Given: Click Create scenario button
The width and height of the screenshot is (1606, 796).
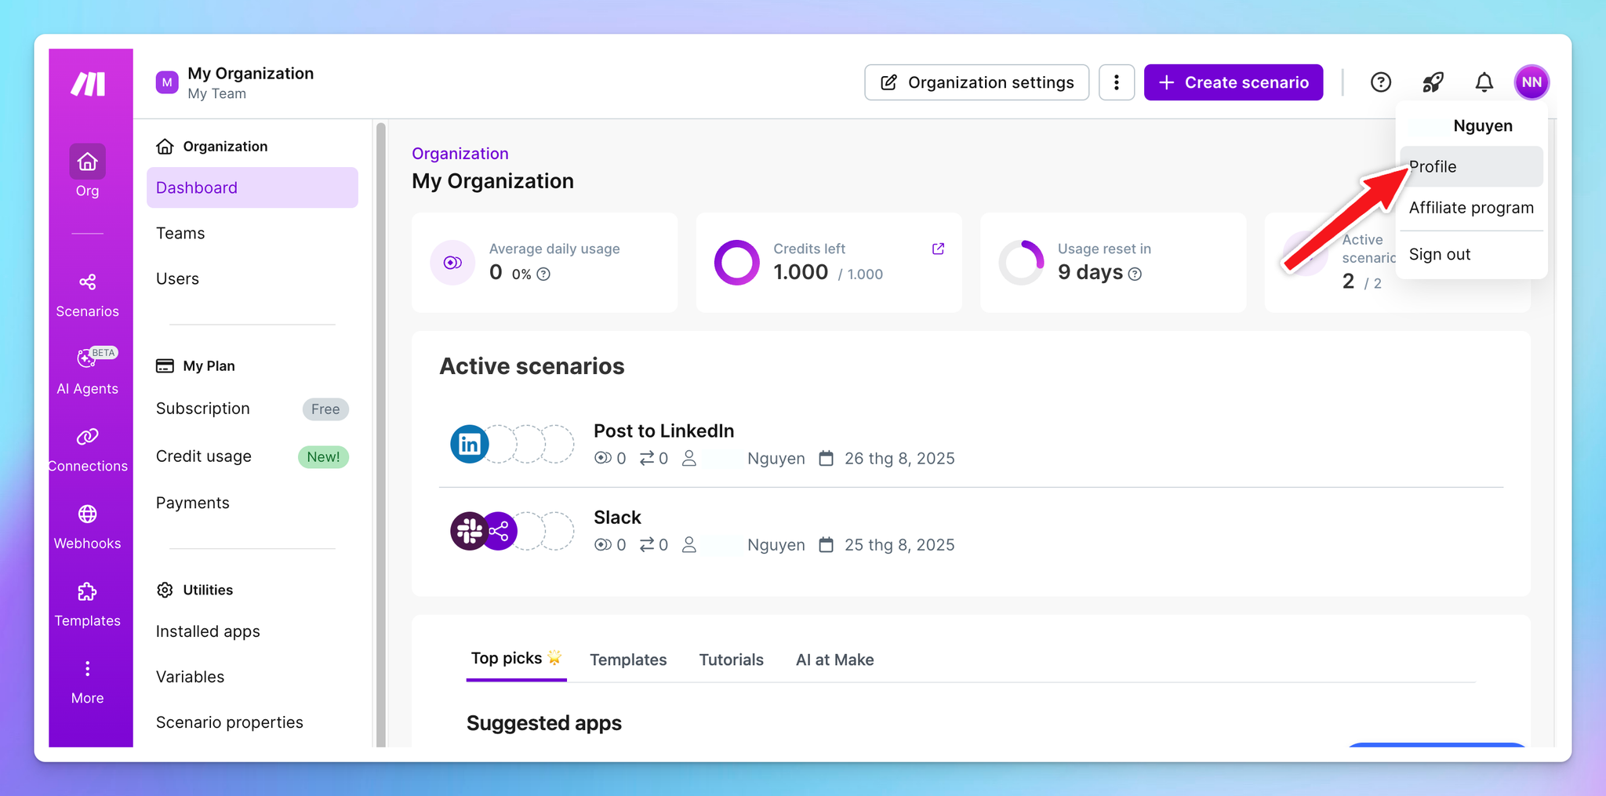Looking at the screenshot, I should point(1234,82).
